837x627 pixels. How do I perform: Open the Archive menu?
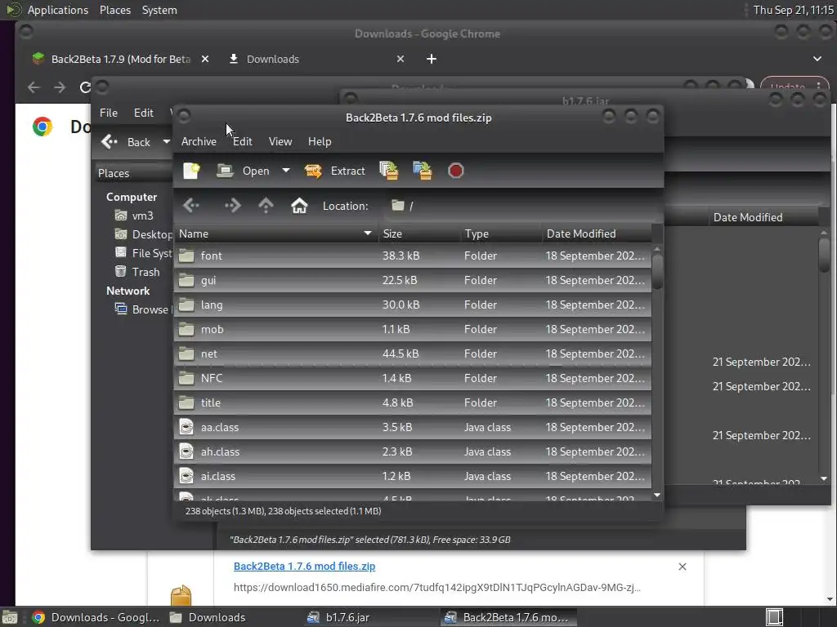(199, 141)
